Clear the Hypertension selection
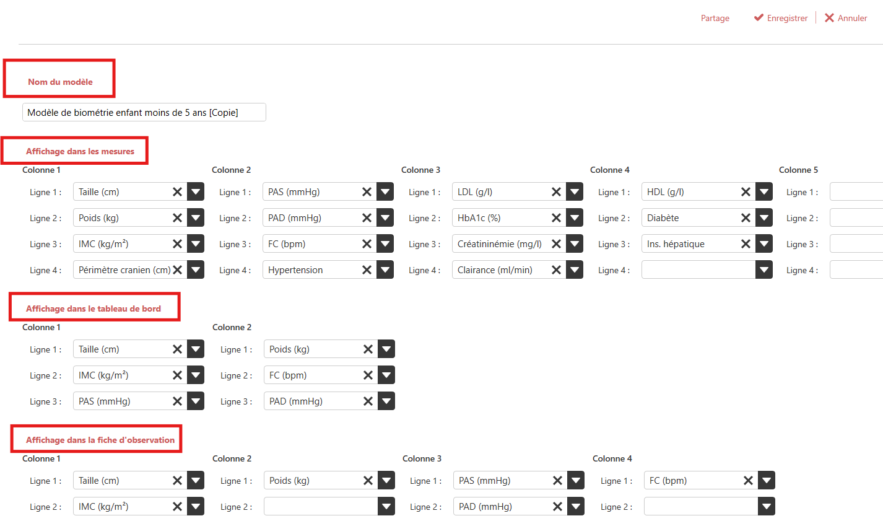 coord(367,270)
